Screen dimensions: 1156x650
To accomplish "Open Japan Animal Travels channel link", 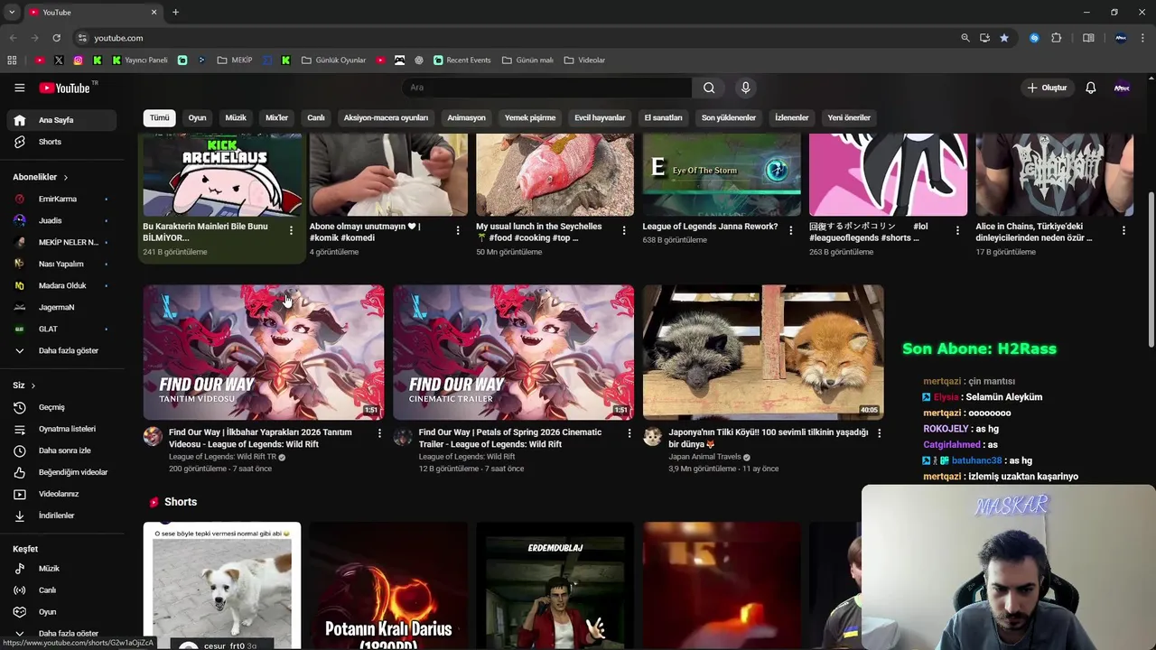I will (x=704, y=457).
